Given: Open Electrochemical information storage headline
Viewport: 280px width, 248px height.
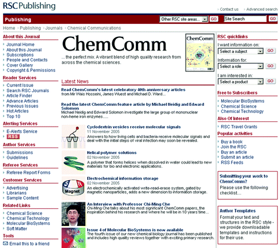Looking at the screenshot, I should (123, 178).
